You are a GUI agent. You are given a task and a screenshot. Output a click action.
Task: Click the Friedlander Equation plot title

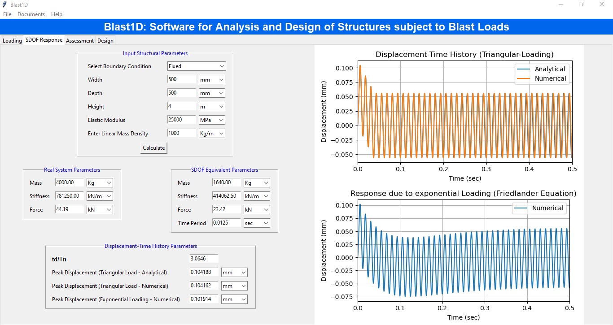(x=464, y=193)
